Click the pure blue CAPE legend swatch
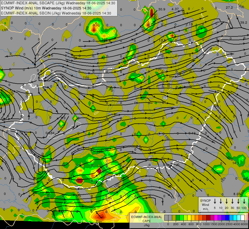This screenshot has width=249, height=229. click(x=227, y=218)
